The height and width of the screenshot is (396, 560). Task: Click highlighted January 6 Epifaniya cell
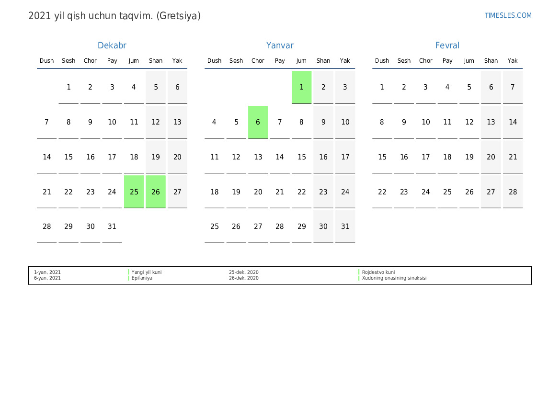coord(258,122)
